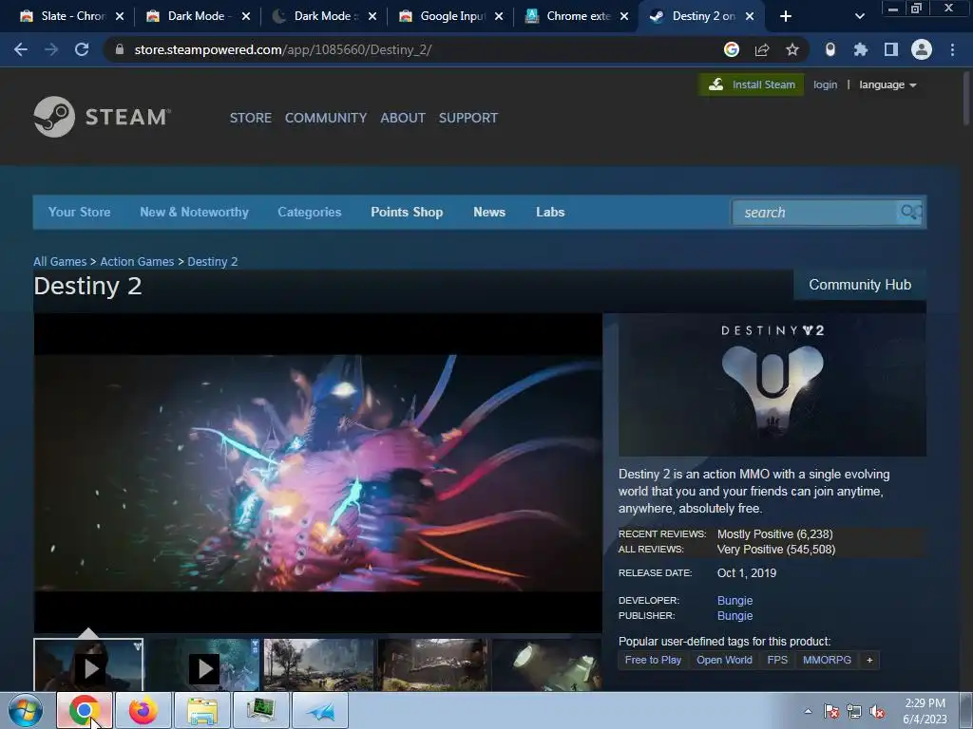Click the network tray icon
Viewport: 973px width, 729px height.
[854, 712]
